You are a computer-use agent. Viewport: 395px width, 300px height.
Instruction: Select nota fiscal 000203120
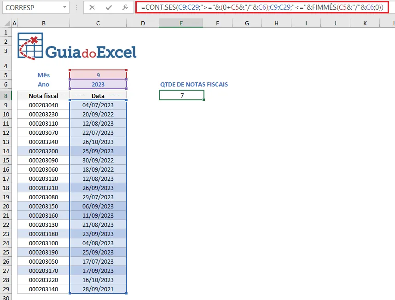pyautogui.click(x=44, y=179)
